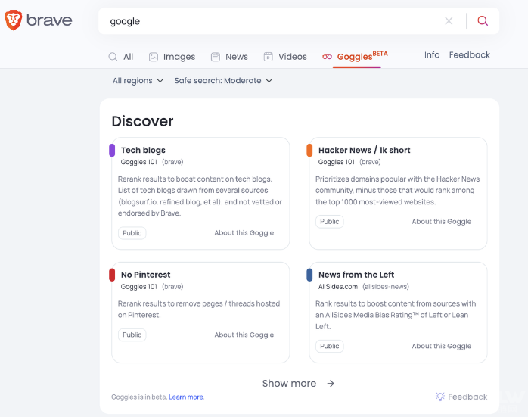Open the Safe search: Moderate dropdown
The width and height of the screenshot is (528, 417).
223,81
